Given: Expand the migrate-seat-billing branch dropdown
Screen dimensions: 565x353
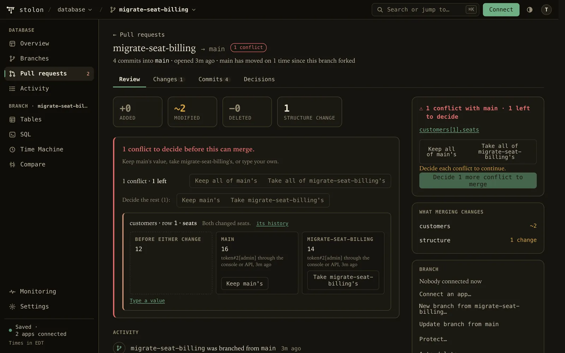Looking at the screenshot, I should [153, 10].
